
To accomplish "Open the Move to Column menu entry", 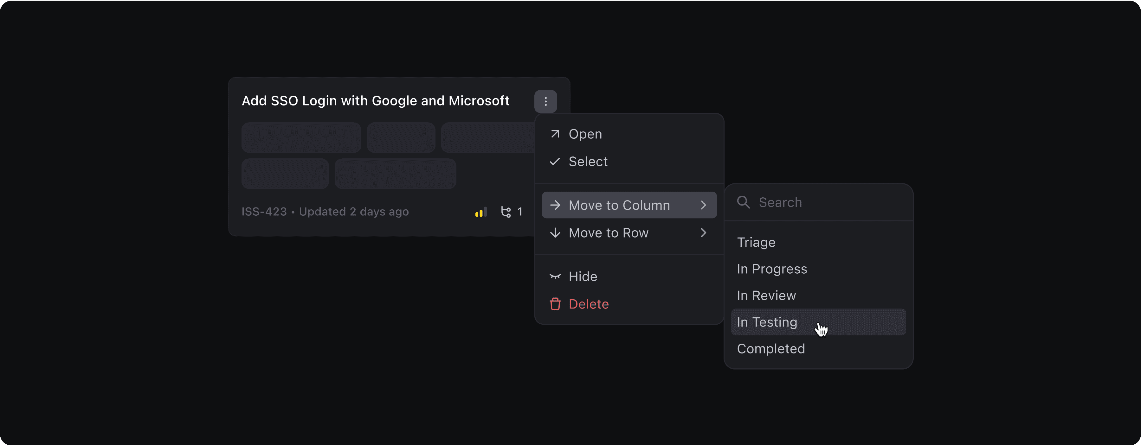I will click(619, 205).
